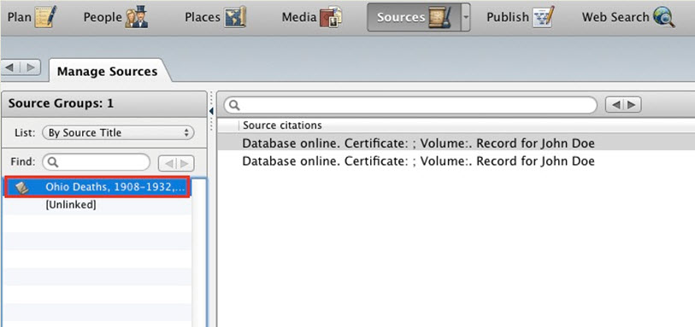
Task: Click the Find search field in Source Groups
Action: (97, 162)
